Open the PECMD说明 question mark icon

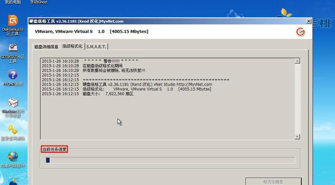(x=13, y=75)
